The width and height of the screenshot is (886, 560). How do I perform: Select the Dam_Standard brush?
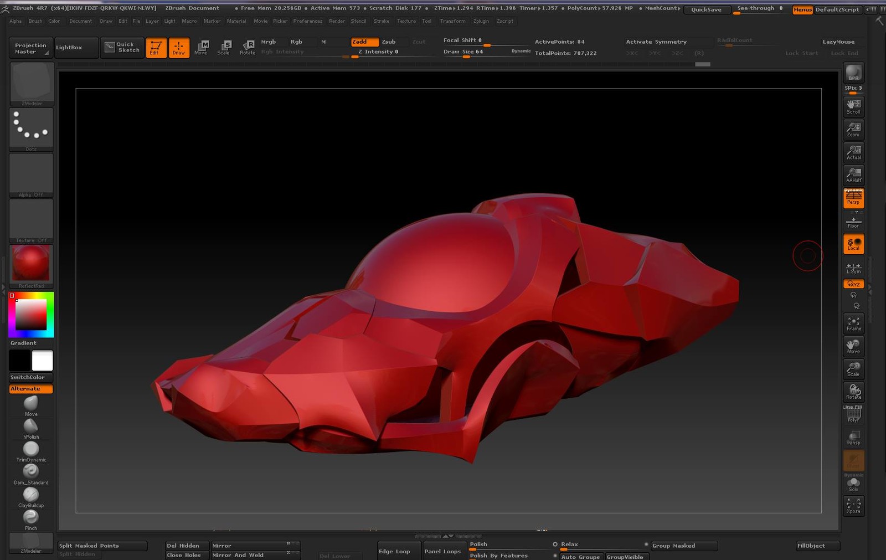pos(31,474)
